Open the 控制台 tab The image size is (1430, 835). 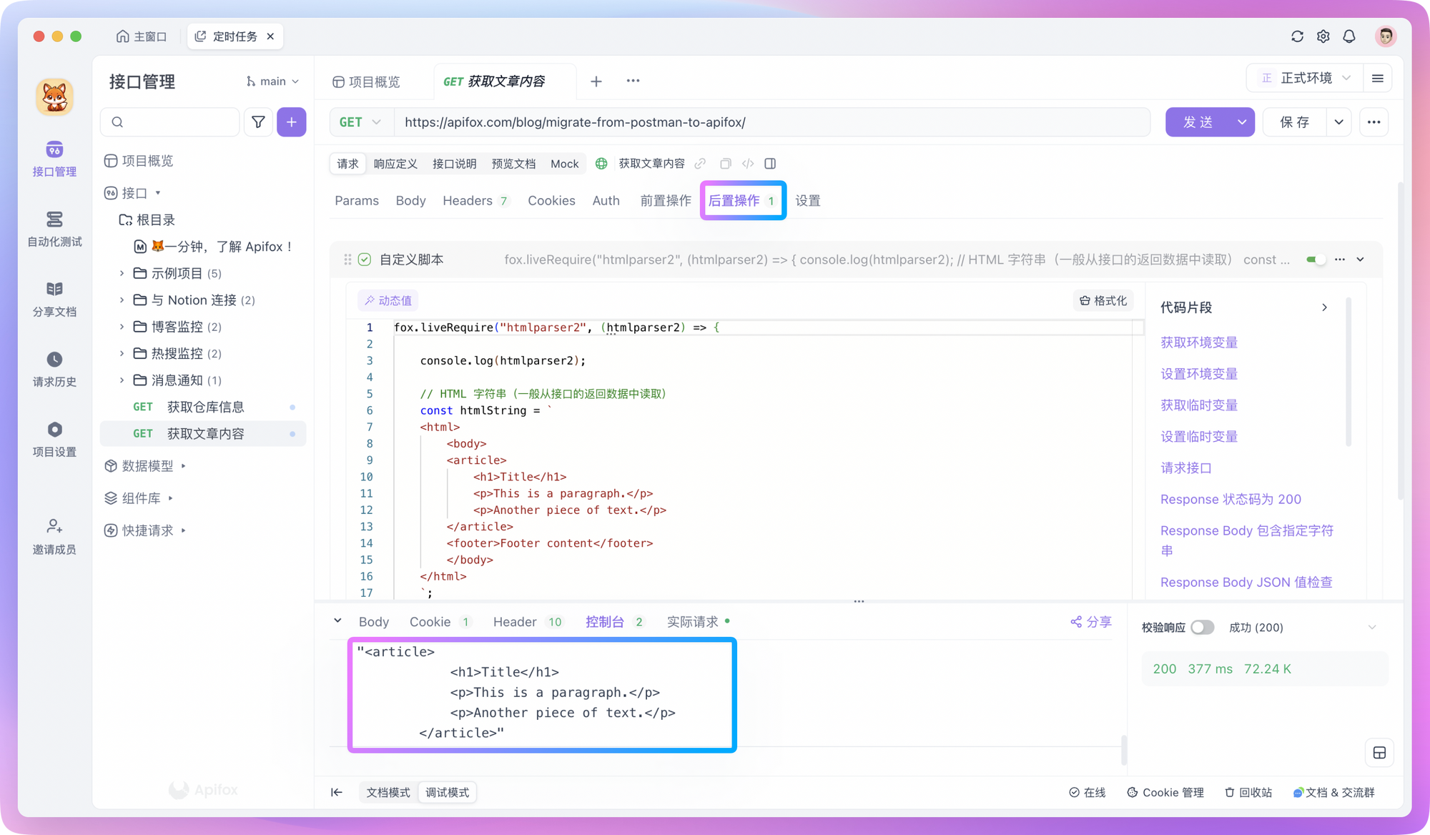point(614,622)
